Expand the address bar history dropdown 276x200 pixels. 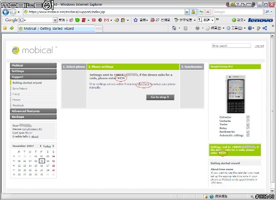[187, 12]
